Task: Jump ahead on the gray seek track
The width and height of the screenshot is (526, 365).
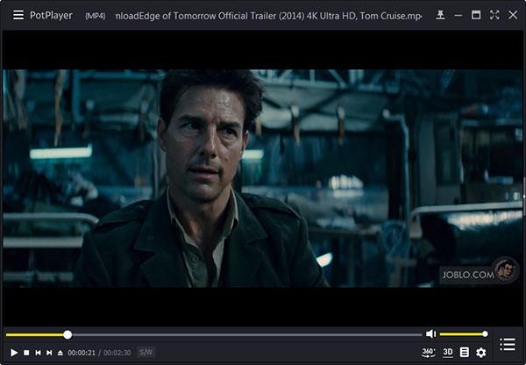Action: [246, 334]
